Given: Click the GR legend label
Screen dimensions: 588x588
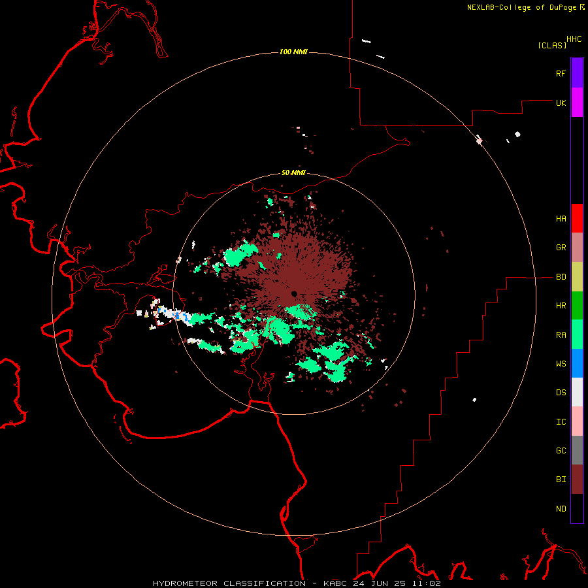Looking at the screenshot, I should tap(561, 248).
